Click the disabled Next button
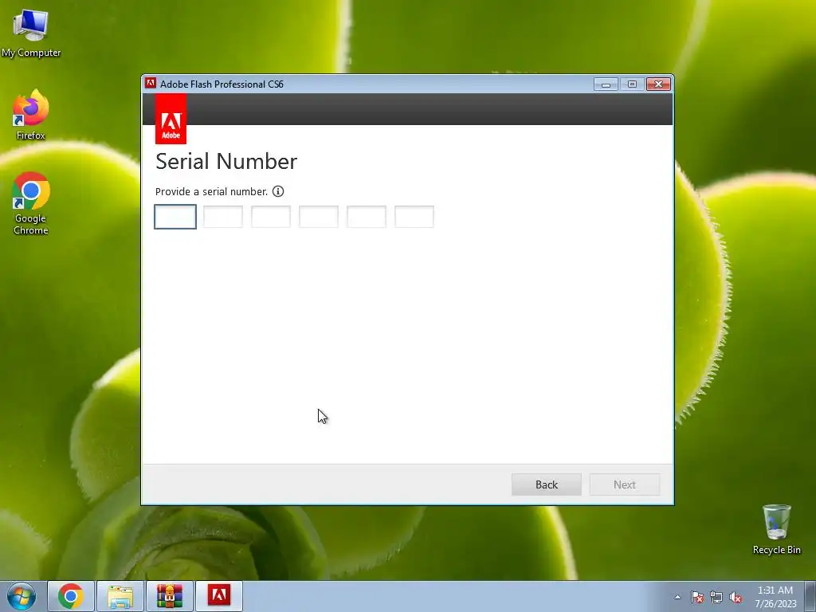The image size is (816, 612). point(625,484)
